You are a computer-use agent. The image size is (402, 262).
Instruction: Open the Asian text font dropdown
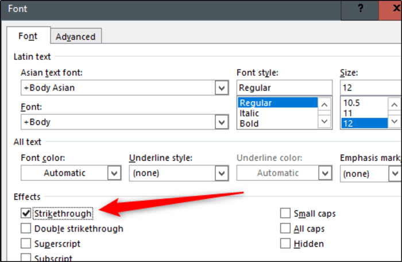(222, 88)
